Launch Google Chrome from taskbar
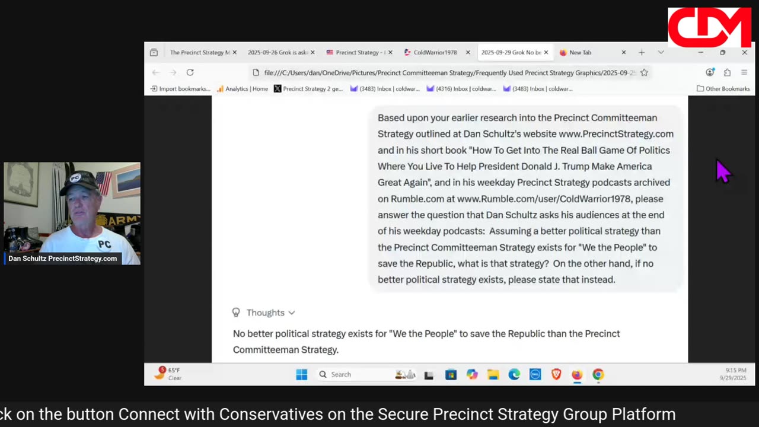The width and height of the screenshot is (759, 427). 598,374
